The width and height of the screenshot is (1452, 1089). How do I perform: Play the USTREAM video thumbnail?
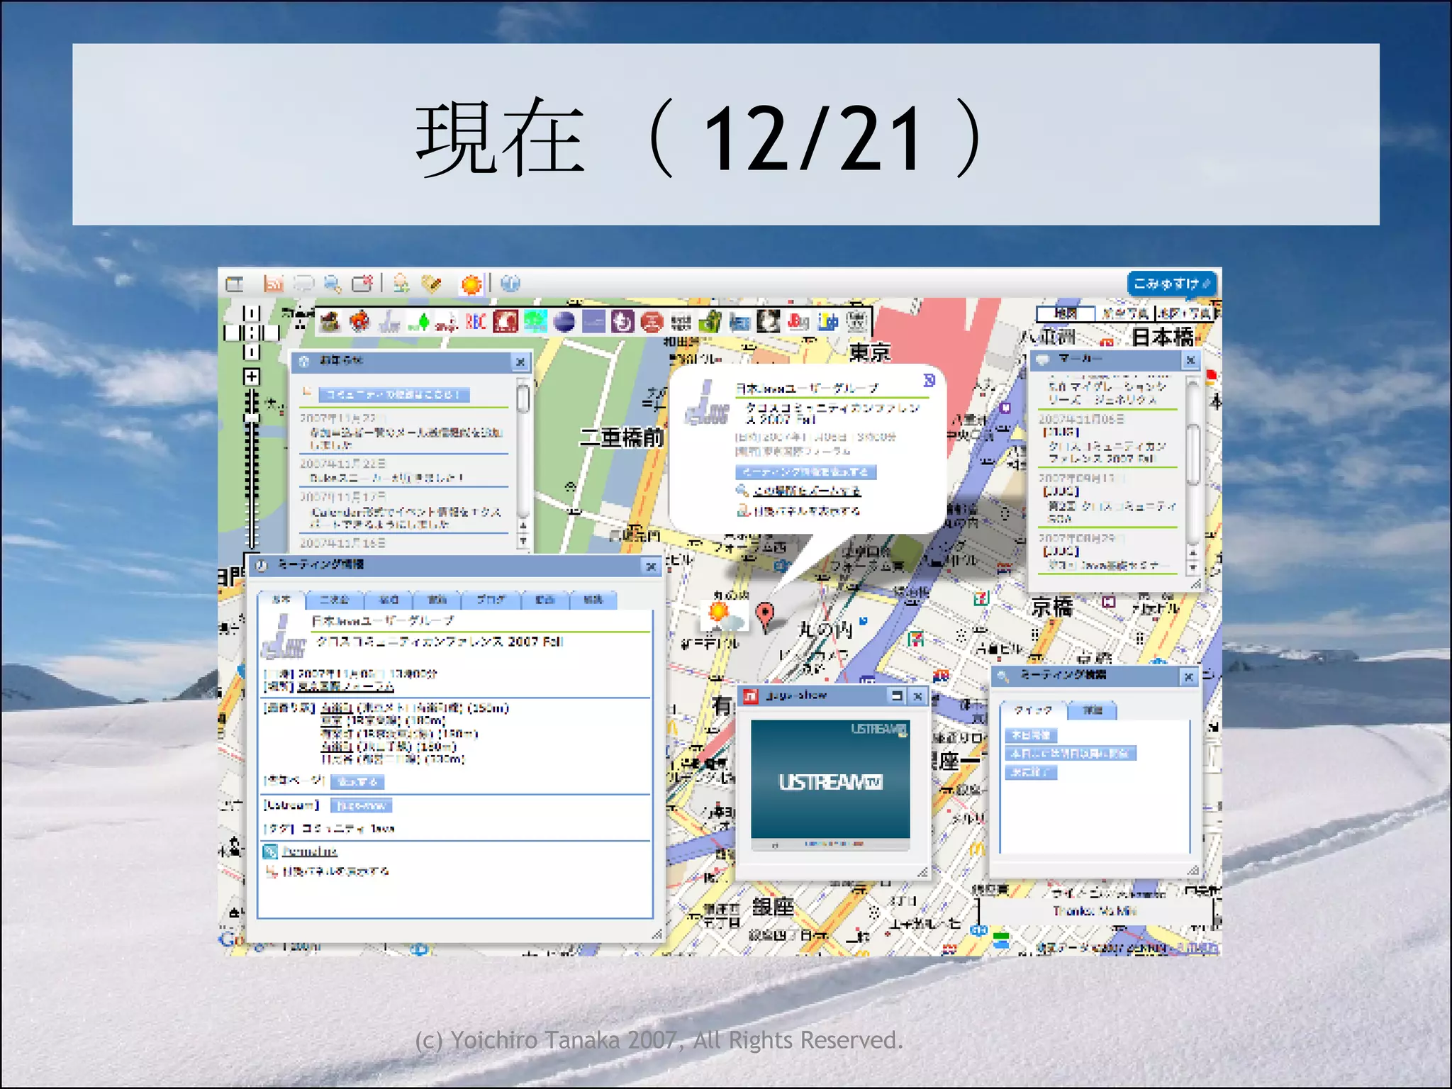point(830,779)
